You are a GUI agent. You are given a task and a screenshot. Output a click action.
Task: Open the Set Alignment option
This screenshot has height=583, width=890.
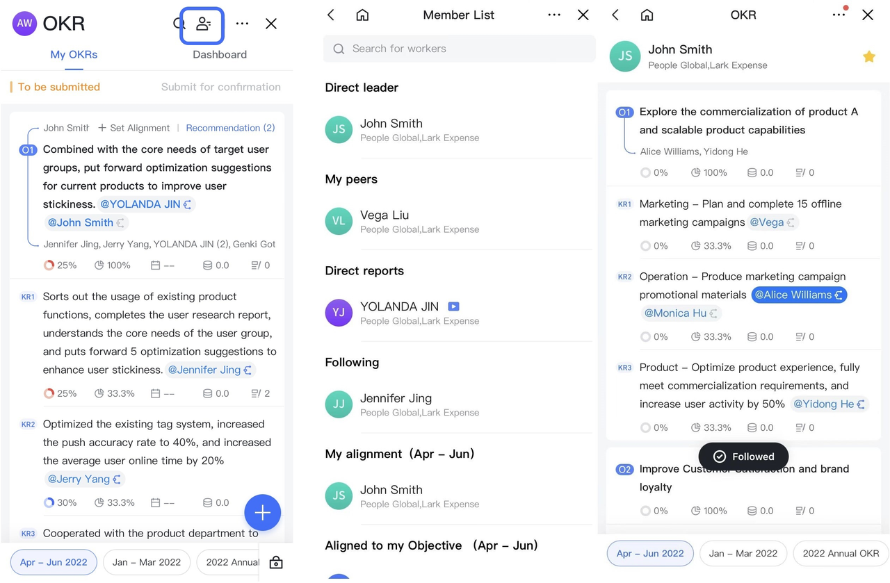(134, 128)
